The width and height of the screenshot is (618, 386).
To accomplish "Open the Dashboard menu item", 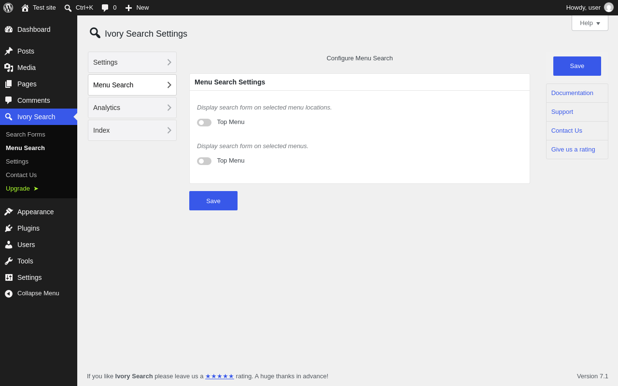I will 34,29.
